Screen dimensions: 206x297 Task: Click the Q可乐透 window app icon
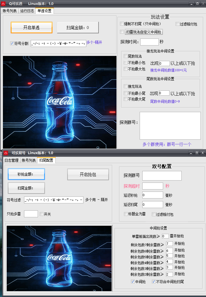pos(3,3)
